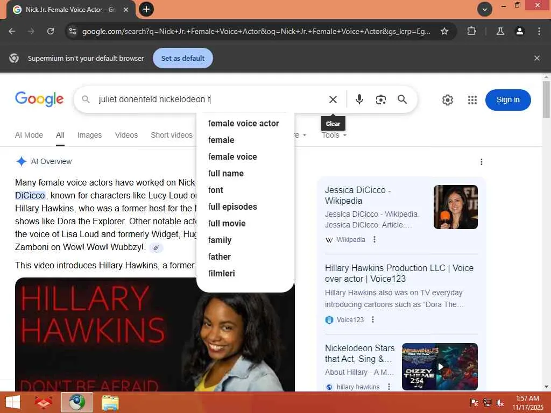
Task: Go to the Google logo homepage
Action: [39, 99]
